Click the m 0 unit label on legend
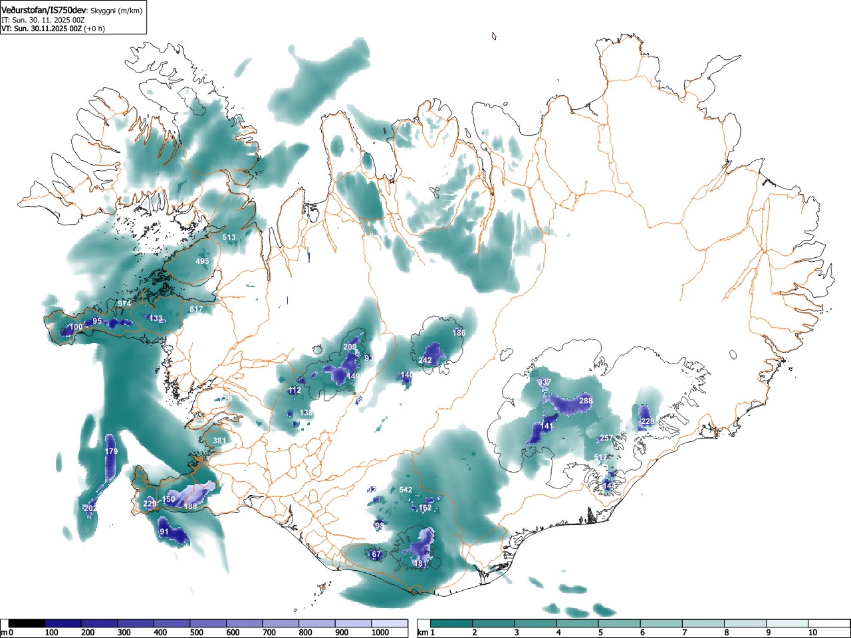The image size is (851, 638). point(7,633)
